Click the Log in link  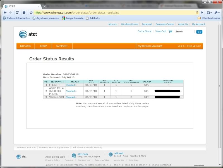tap(181, 46)
